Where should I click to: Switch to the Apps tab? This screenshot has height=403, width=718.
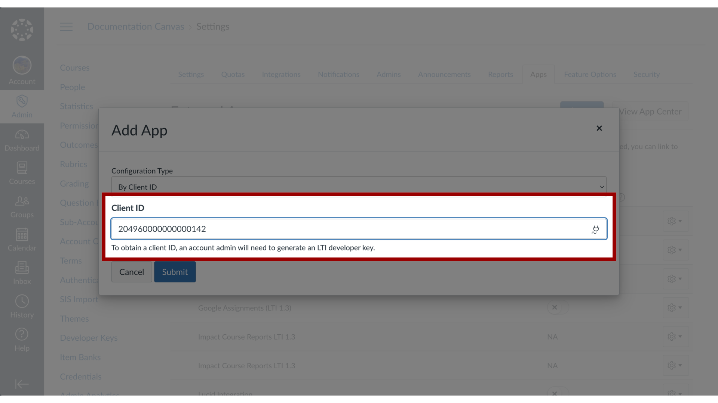538,74
